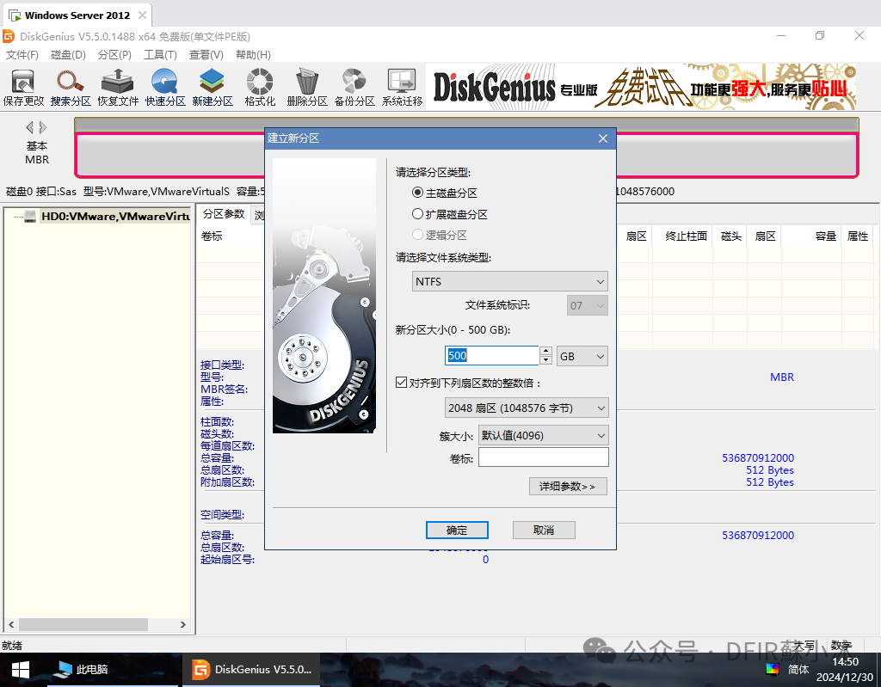Open the 分区(P) menu
The width and height of the screenshot is (881, 687).
(x=114, y=54)
